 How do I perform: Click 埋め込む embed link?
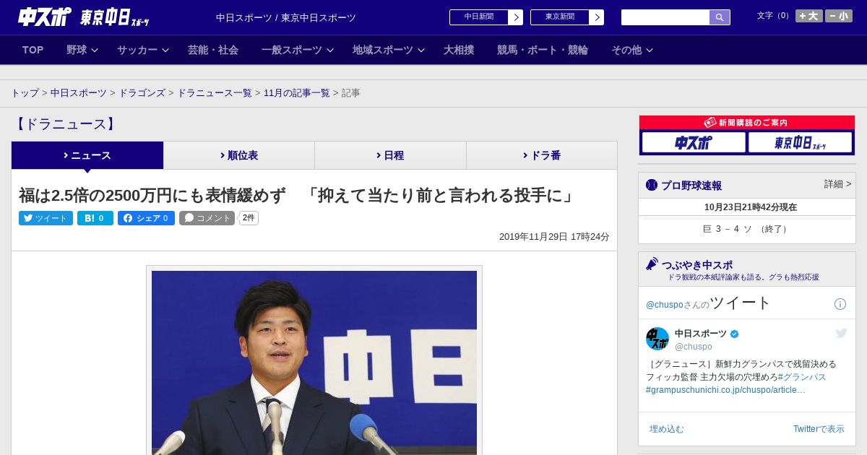666,429
